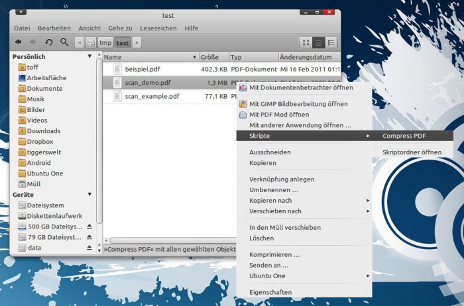Collapse the Persönlich sidebar section
This screenshot has width=464, height=306.
coord(89,57)
